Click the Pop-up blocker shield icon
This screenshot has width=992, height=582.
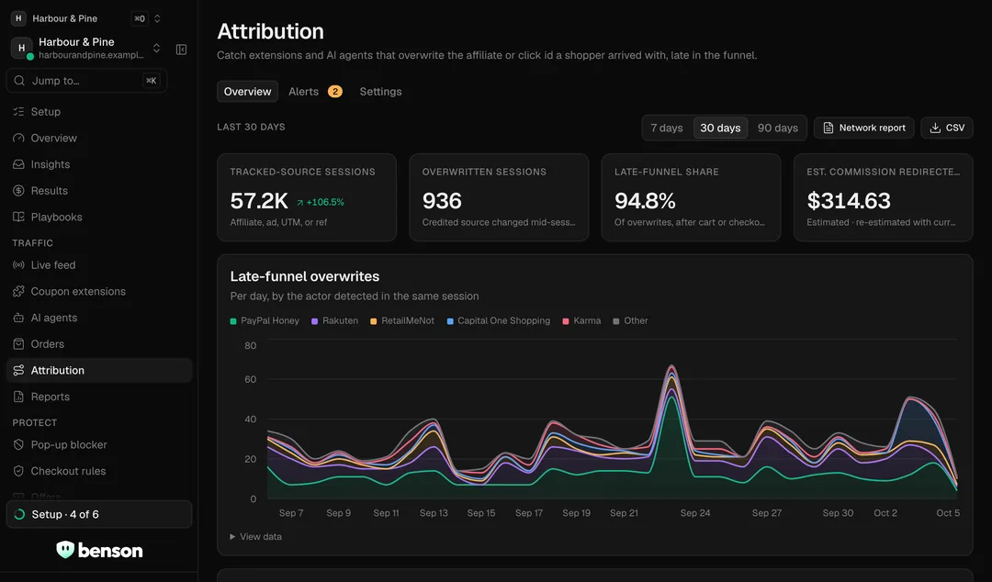pos(18,444)
